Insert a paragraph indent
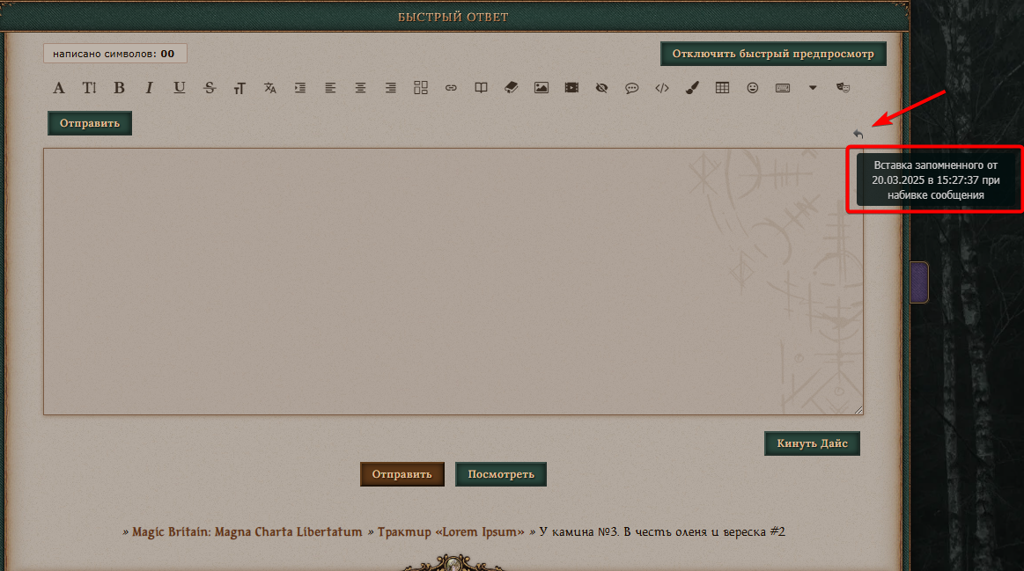Viewport: 1024px width, 571px height. 299,88
